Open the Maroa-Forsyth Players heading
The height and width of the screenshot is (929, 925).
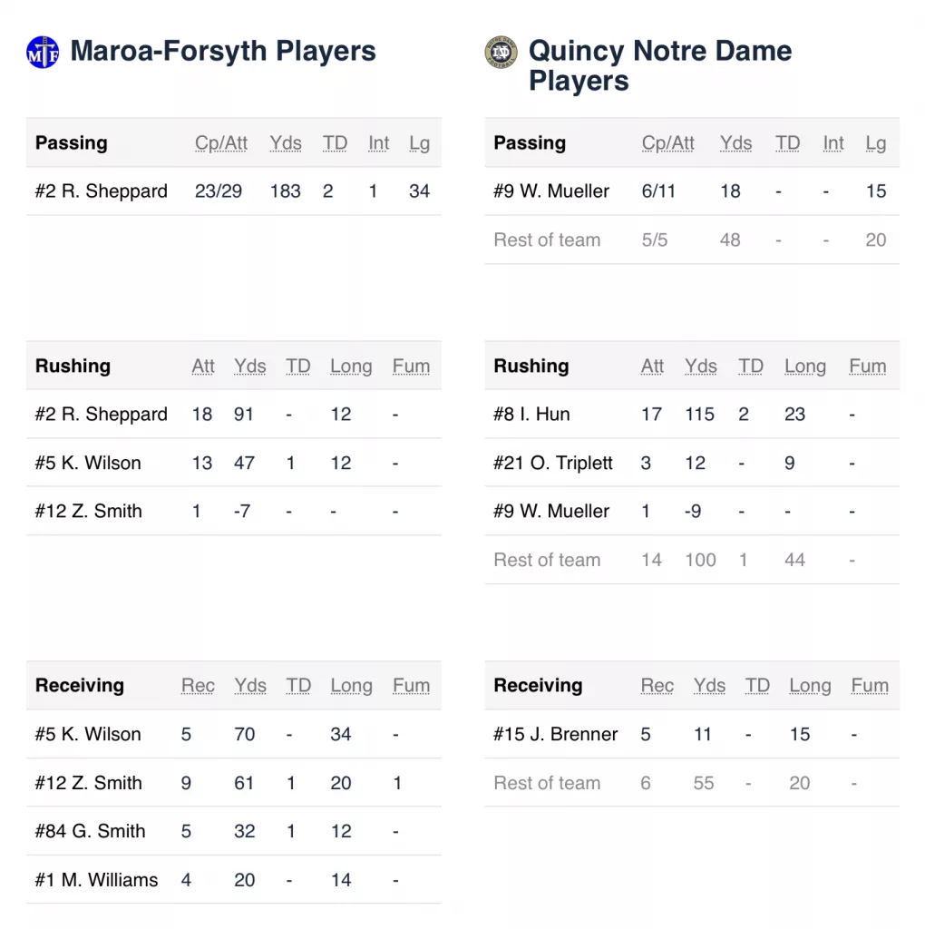[223, 51]
